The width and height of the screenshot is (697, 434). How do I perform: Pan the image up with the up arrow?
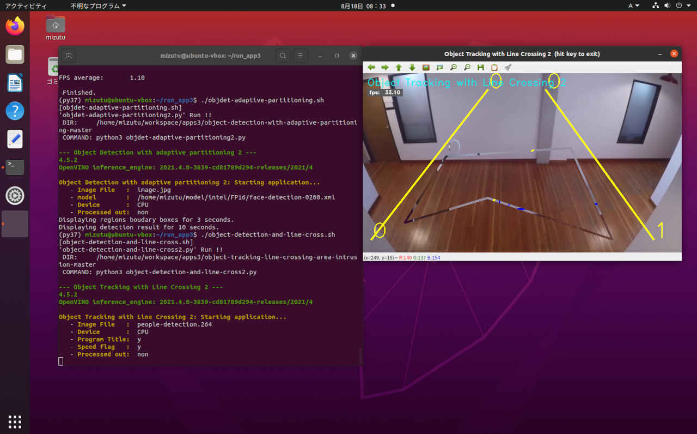[399, 68]
